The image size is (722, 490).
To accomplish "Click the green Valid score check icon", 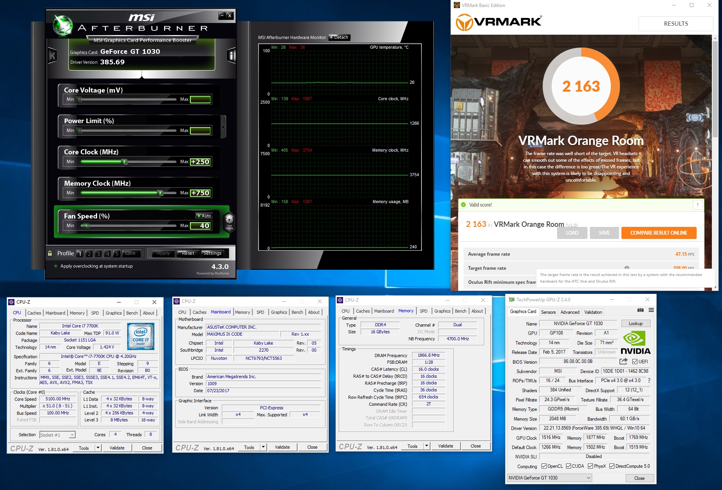I will tap(464, 205).
